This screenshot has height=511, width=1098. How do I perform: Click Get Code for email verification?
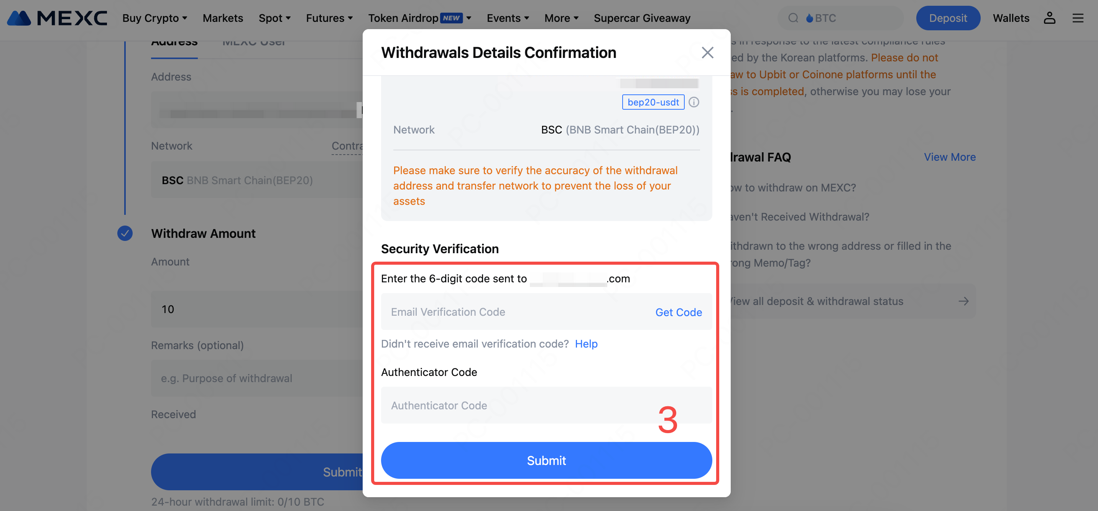(678, 312)
